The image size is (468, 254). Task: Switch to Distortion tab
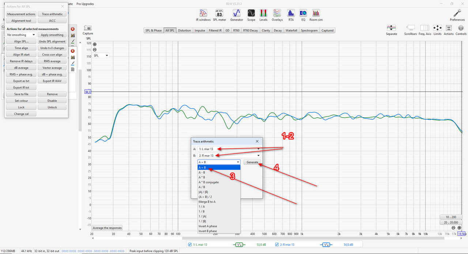click(x=184, y=30)
